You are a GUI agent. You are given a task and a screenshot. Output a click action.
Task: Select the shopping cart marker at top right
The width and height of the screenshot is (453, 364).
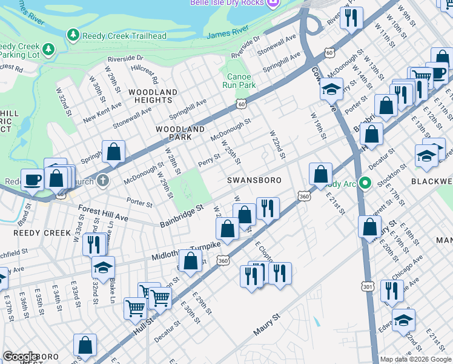pyautogui.click(x=422, y=78)
